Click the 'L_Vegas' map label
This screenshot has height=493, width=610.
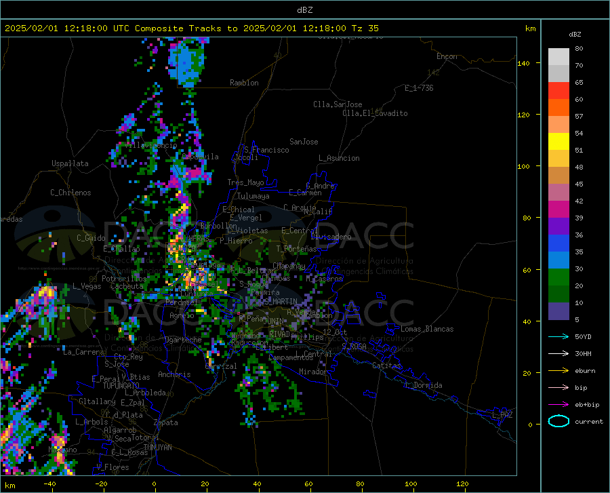pyautogui.click(x=87, y=286)
